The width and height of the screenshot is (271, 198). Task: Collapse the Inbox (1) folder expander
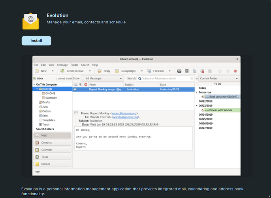[x=37, y=89]
